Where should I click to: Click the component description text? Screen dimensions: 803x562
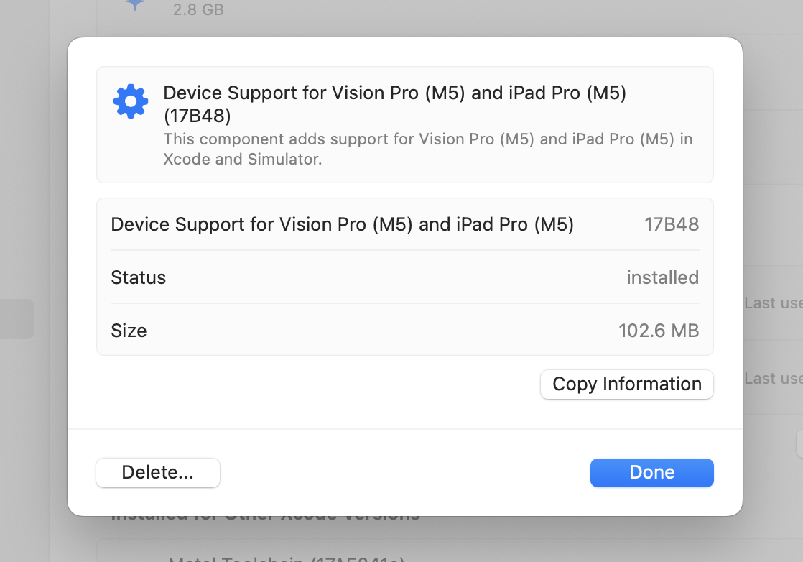pyautogui.click(x=427, y=149)
